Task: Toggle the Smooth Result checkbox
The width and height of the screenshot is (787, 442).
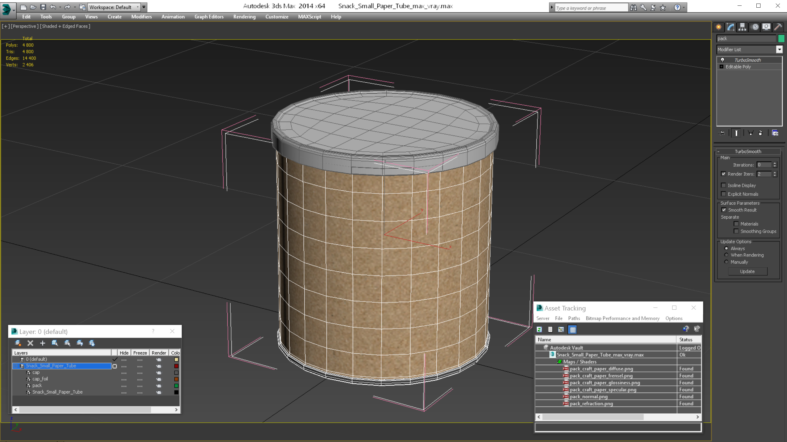Action: [x=724, y=210]
